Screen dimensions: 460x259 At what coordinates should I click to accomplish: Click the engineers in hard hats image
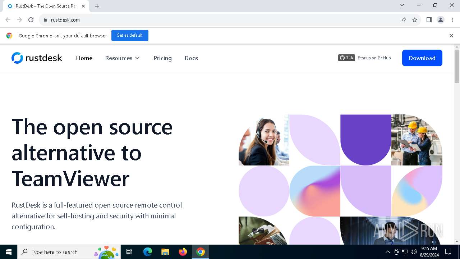coord(417,140)
